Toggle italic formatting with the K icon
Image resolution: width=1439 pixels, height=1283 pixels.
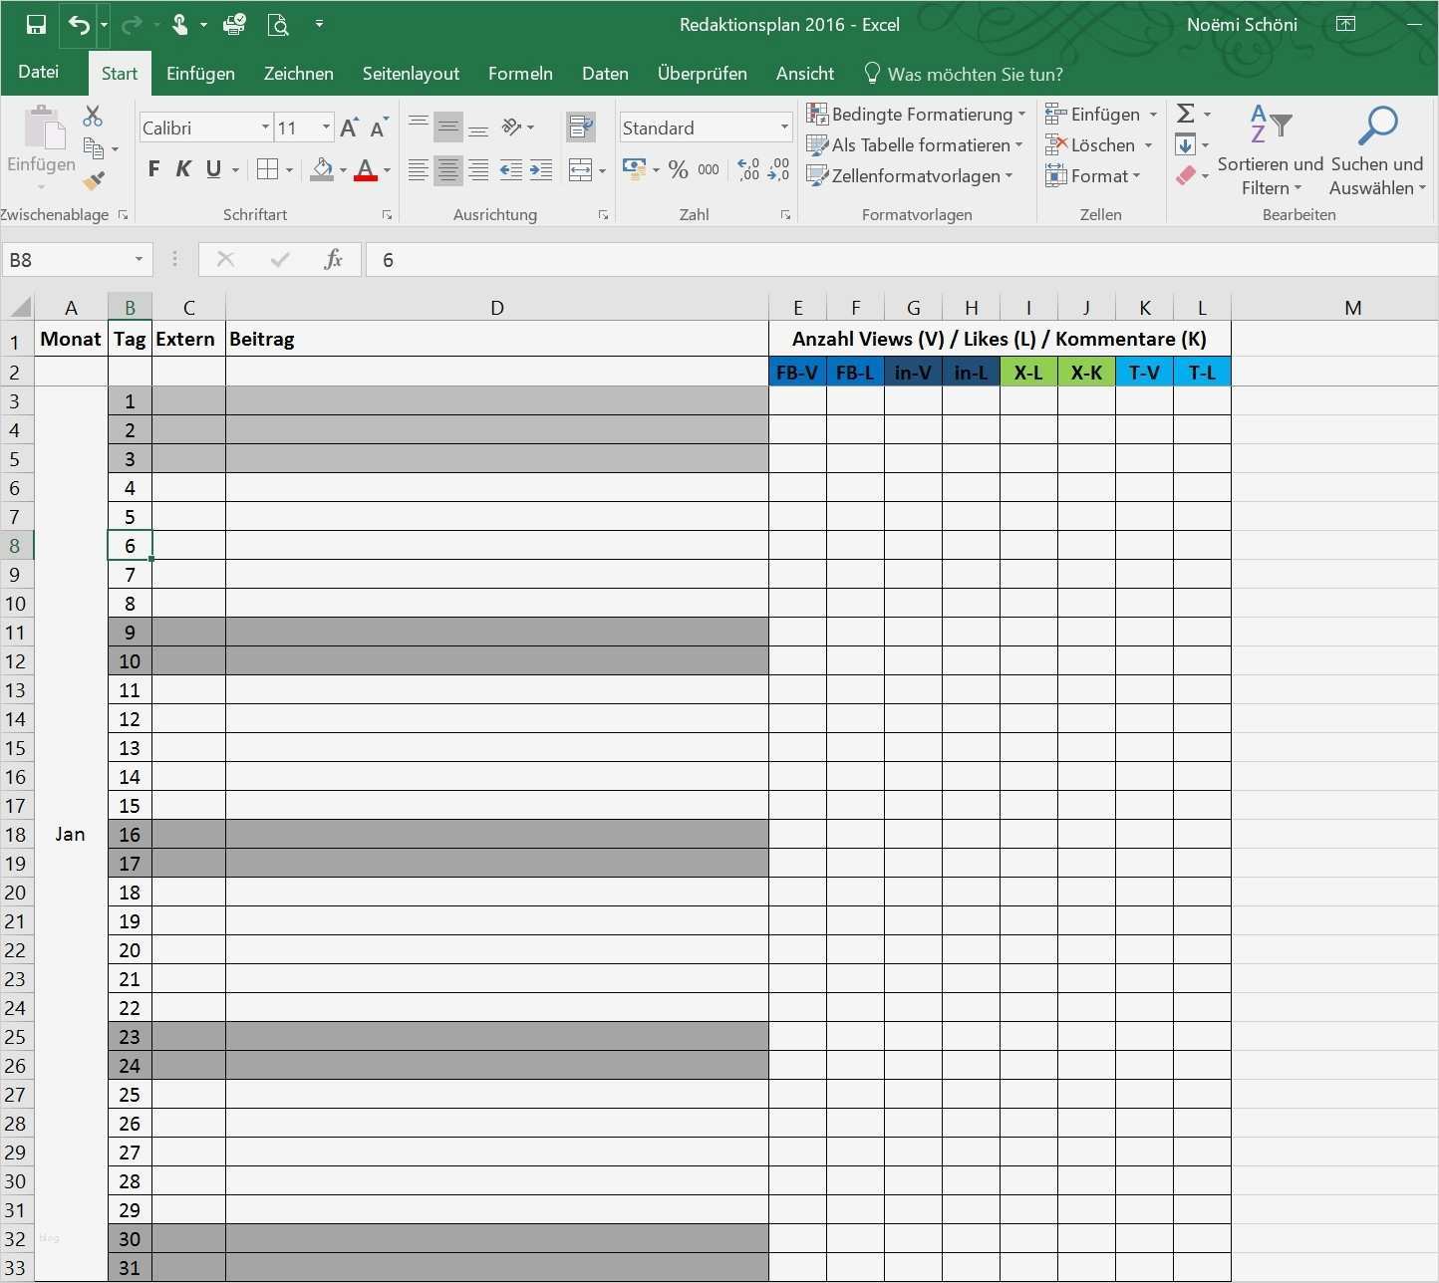point(183,169)
